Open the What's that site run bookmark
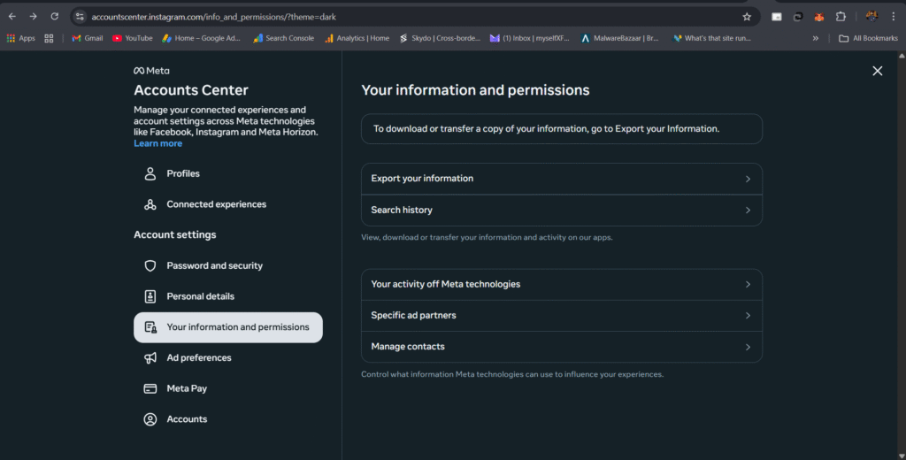 click(712, 38)
